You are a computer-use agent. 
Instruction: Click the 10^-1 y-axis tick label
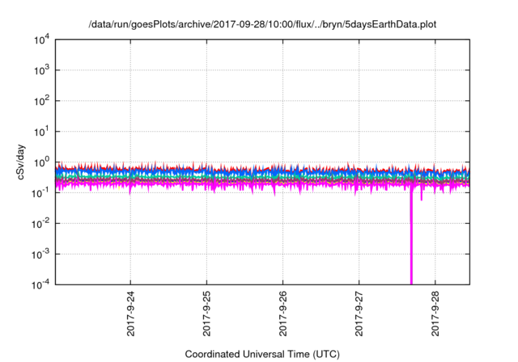(x=40, y=193)
